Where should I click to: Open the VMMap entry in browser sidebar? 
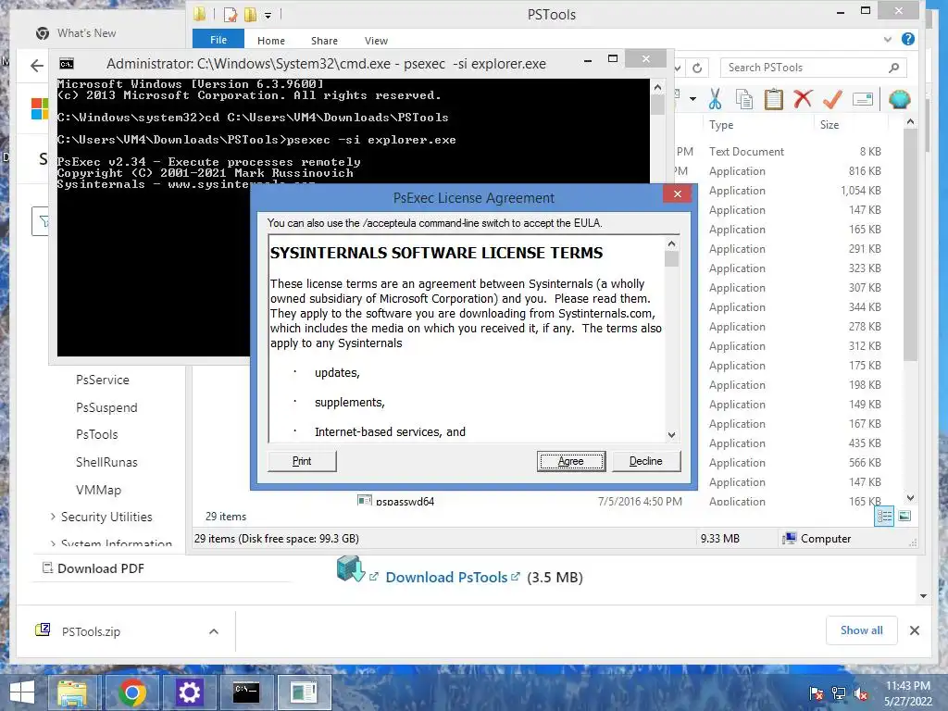(98, 490)
